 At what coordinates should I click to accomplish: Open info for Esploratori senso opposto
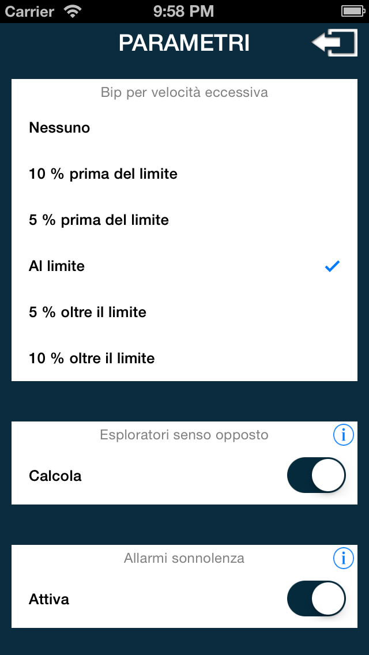(x=344, y=435)
